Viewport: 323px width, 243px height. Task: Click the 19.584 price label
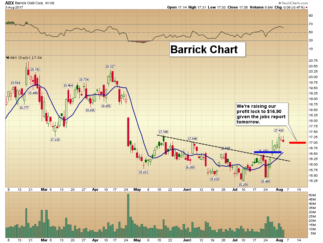[x=15, y=83]
